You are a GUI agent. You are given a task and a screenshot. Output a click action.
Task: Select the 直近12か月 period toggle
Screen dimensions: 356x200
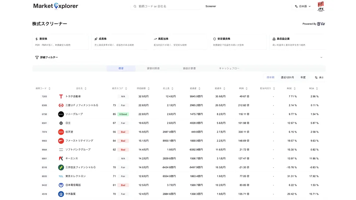(x=287, y=77)
